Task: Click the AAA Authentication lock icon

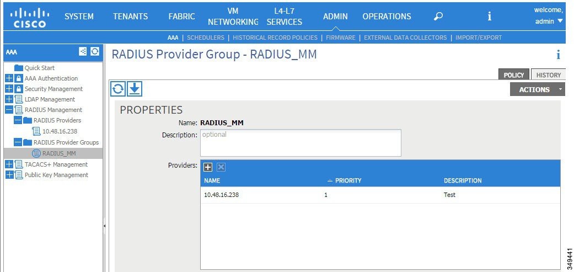Action: [x=19, y=78]
